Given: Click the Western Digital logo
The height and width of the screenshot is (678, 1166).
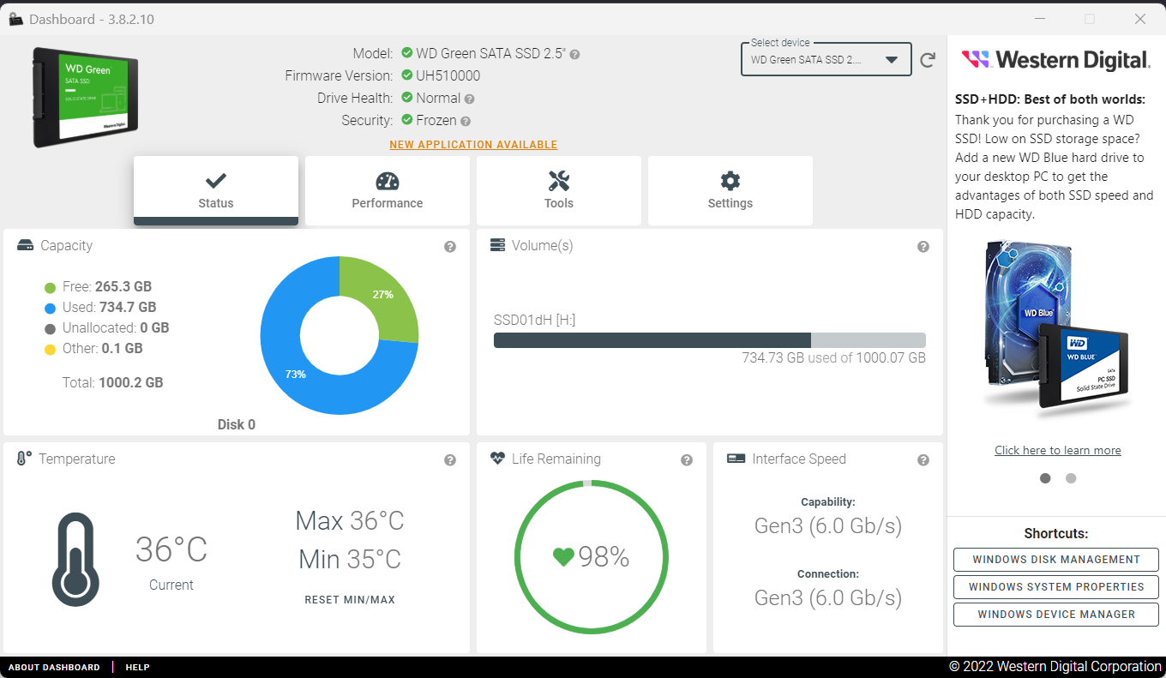Looking at the screenshot, I should pyautogui.click(x=1056, y=60).
